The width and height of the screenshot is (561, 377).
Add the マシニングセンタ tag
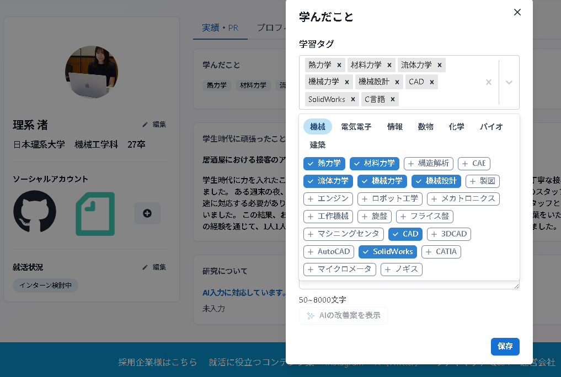[344, 234]
